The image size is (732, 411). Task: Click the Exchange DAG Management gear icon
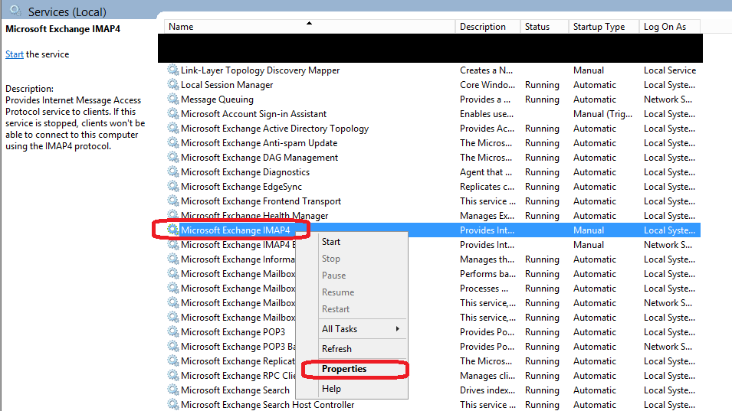click(x=173, y=157)
